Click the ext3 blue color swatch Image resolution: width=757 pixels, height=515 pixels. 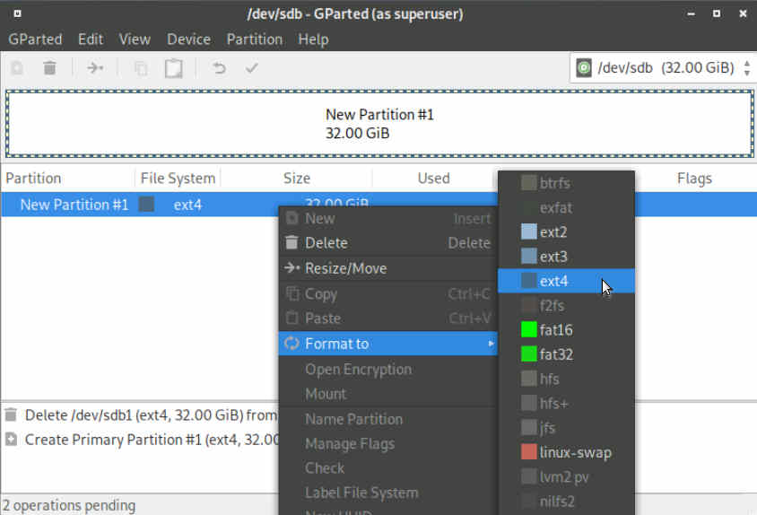pos(529,257)
